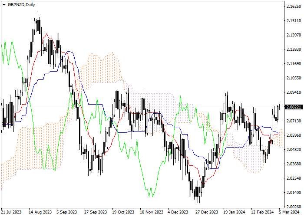Screen dimensions: 304x217
Task: Click the 5 Sep 2023 date label
Action: (x=67, y=212)
